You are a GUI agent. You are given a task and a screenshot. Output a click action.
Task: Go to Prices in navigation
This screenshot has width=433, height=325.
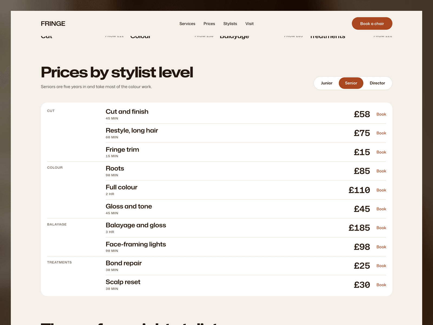pyautogui.click(x=209, y=24)
